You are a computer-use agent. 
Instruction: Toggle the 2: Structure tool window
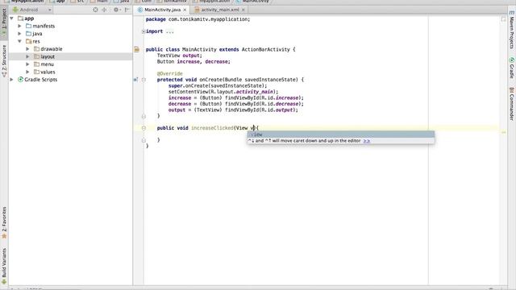(4, 61)
